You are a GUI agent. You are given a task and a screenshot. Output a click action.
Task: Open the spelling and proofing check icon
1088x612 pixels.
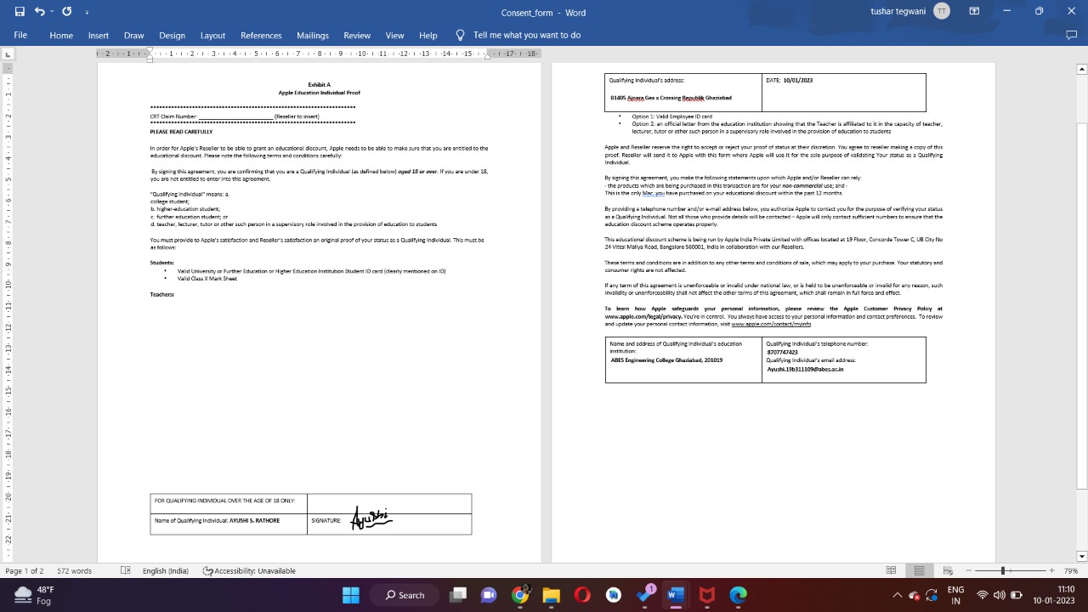point(126,571)
